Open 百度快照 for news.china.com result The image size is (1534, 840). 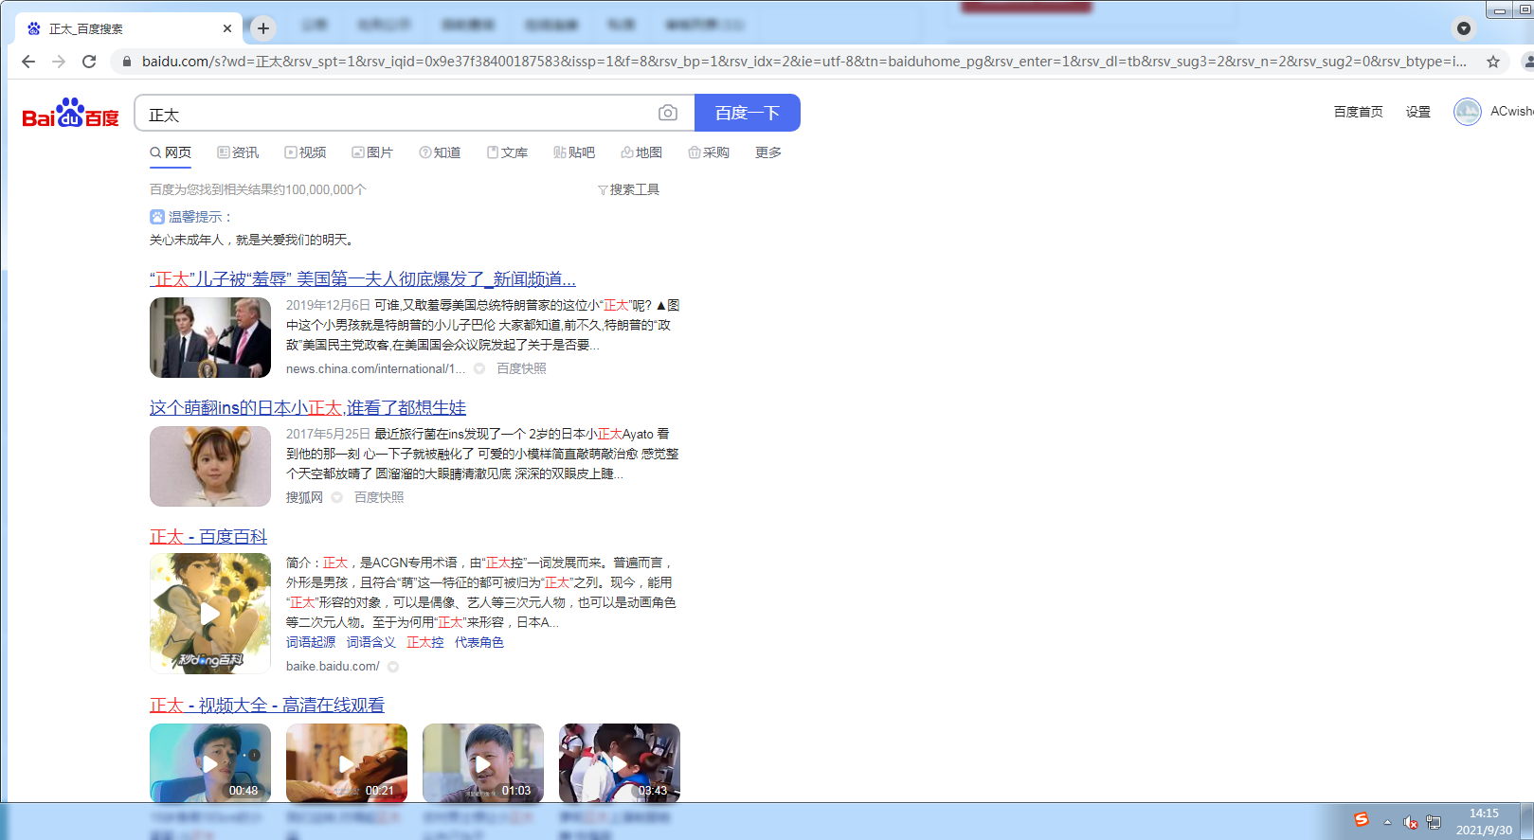click(521, 368)
